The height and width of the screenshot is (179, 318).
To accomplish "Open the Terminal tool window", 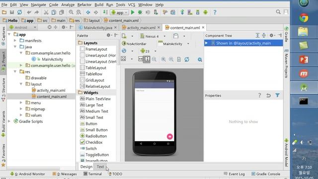I will click(93, 174).
